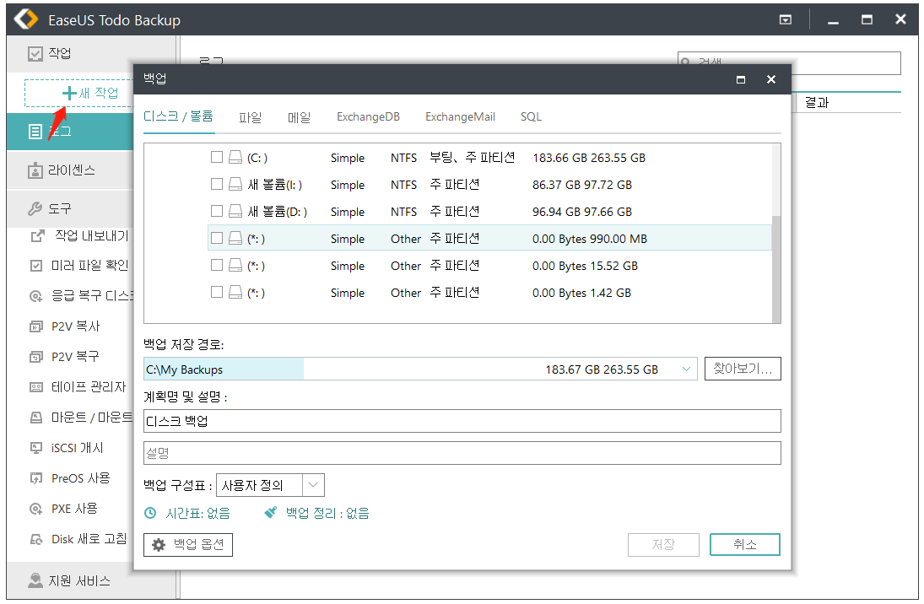The width and height of the screenshot is (924, 604).
Task: Expand the 백업 저장 경로 dropdown
Action: 686,369
